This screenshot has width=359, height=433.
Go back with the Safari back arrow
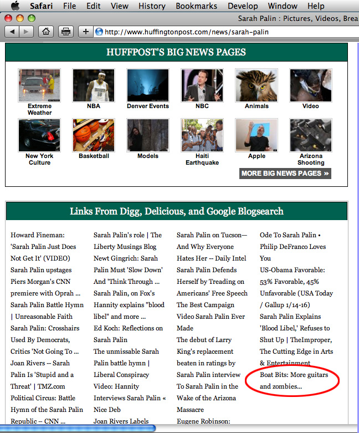pos(12,32)
